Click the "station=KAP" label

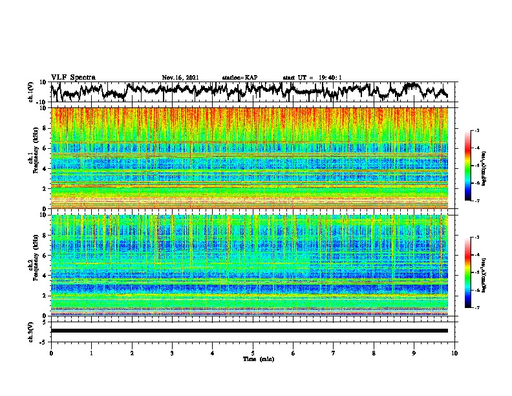(x=240, y=78)
